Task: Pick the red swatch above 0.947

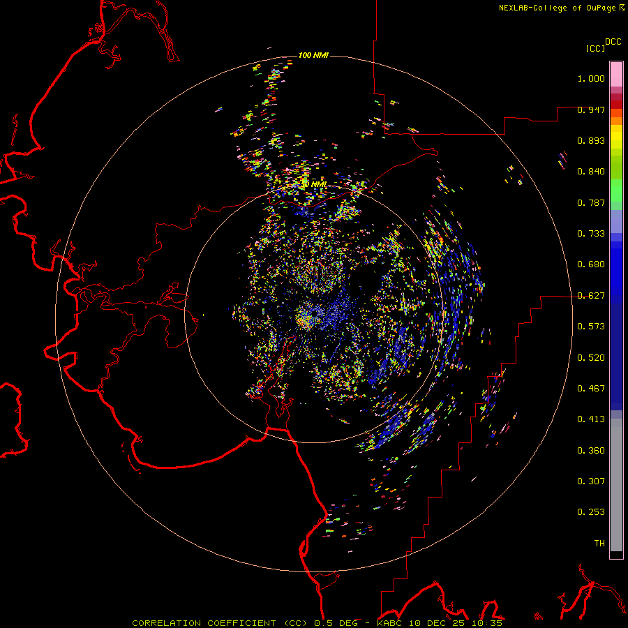Action: (616, 105)
